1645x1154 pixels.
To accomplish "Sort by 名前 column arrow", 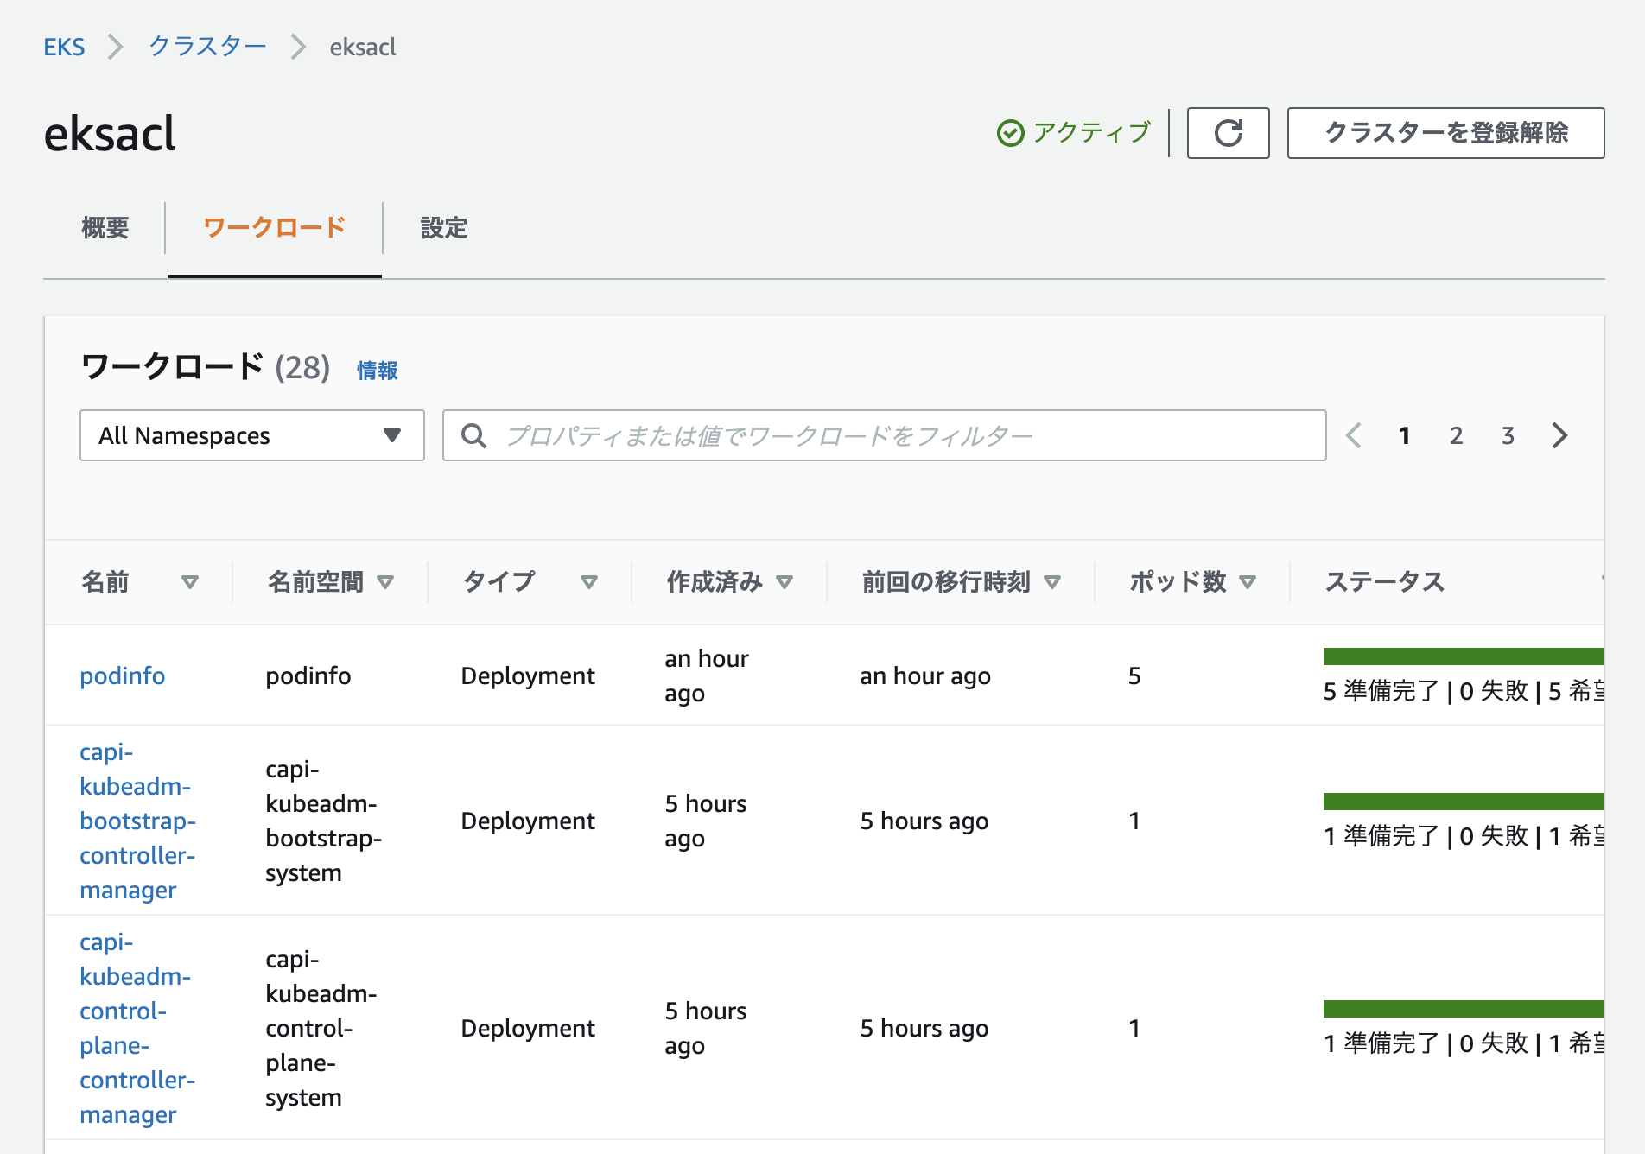I will point(190,582).
